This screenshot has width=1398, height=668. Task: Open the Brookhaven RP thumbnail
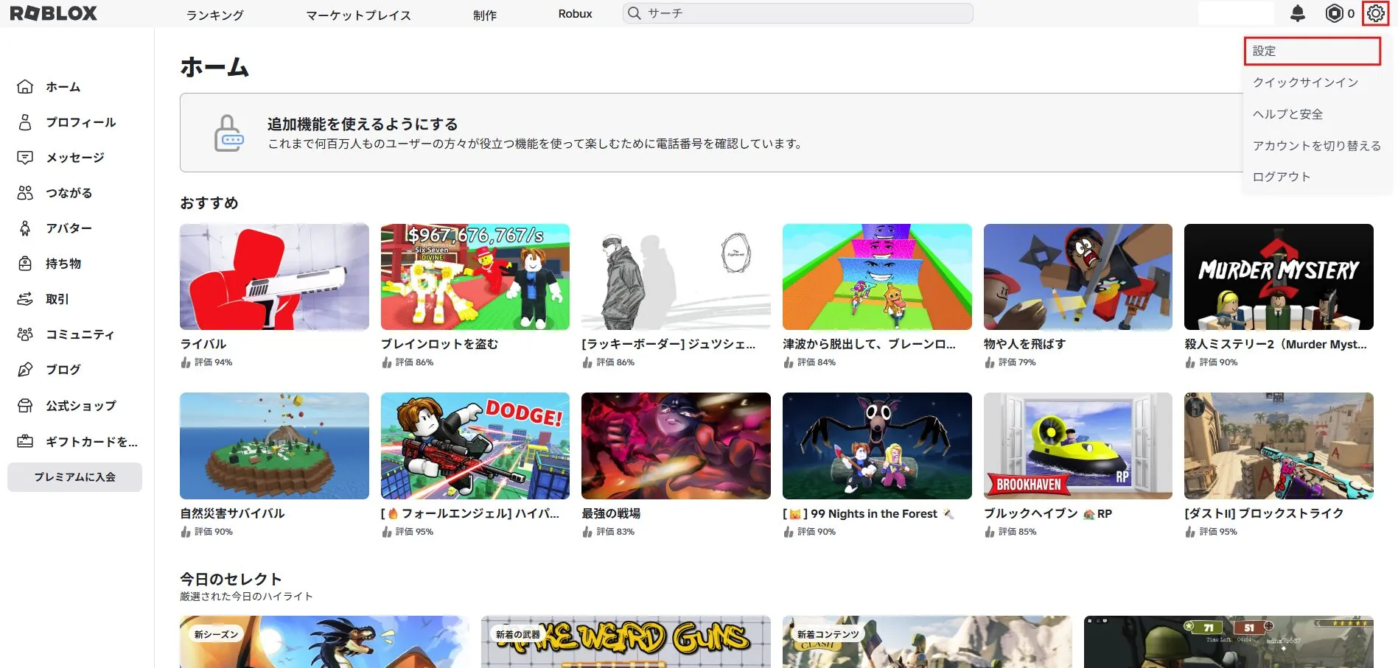pos(1078,446)
